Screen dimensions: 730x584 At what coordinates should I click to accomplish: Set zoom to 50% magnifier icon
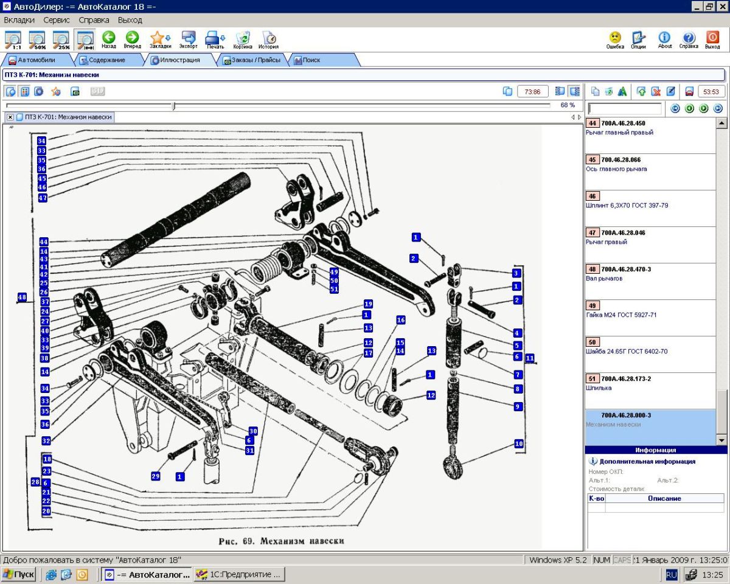[x=37, y=40]
